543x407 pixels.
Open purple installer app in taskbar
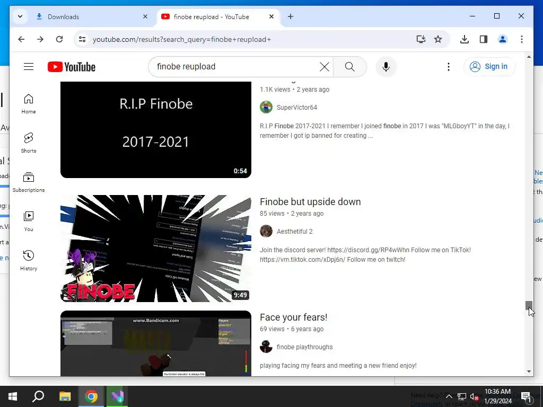(x=117, y=396)
